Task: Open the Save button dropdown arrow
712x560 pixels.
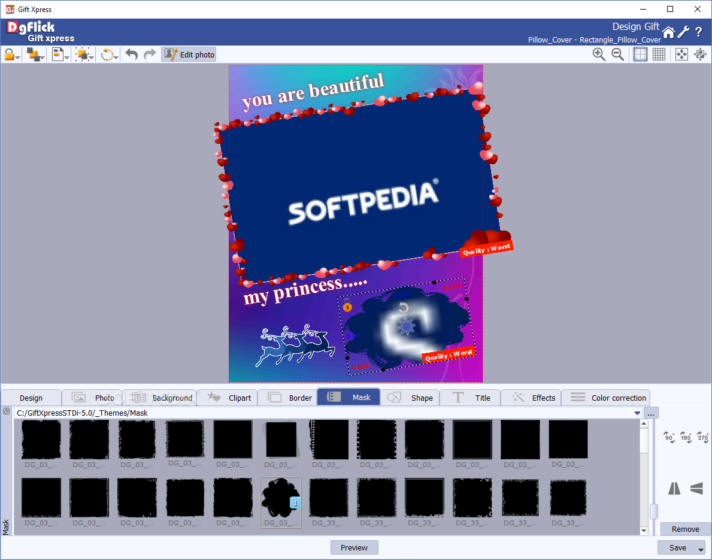Action: click(701, 549)
